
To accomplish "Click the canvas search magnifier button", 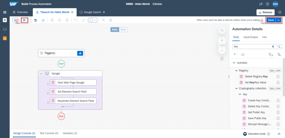I will click(222, 30).
